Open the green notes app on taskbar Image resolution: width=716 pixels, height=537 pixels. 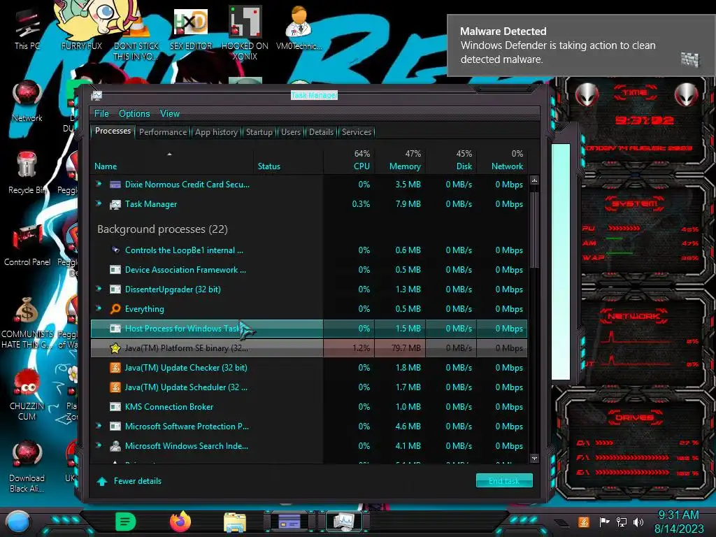pos(126,522)
